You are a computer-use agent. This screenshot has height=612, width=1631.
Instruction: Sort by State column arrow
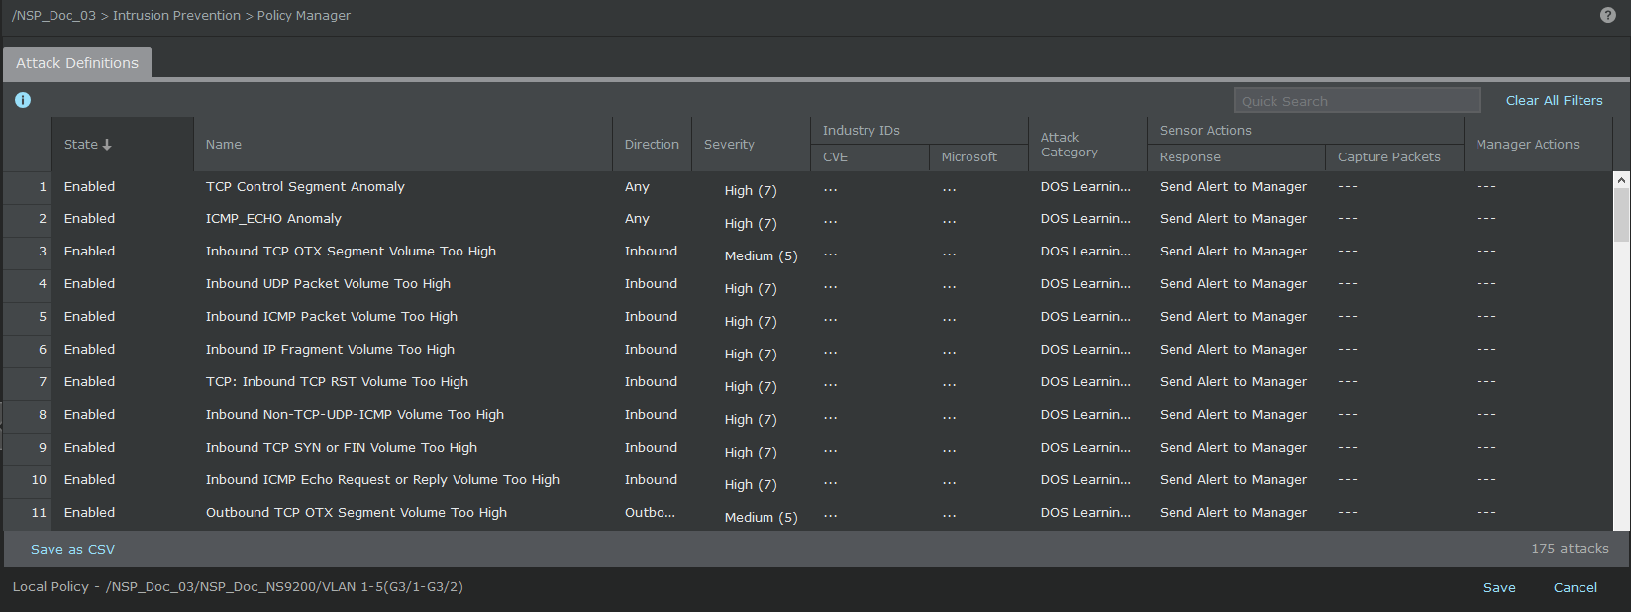tap(107, 145)
